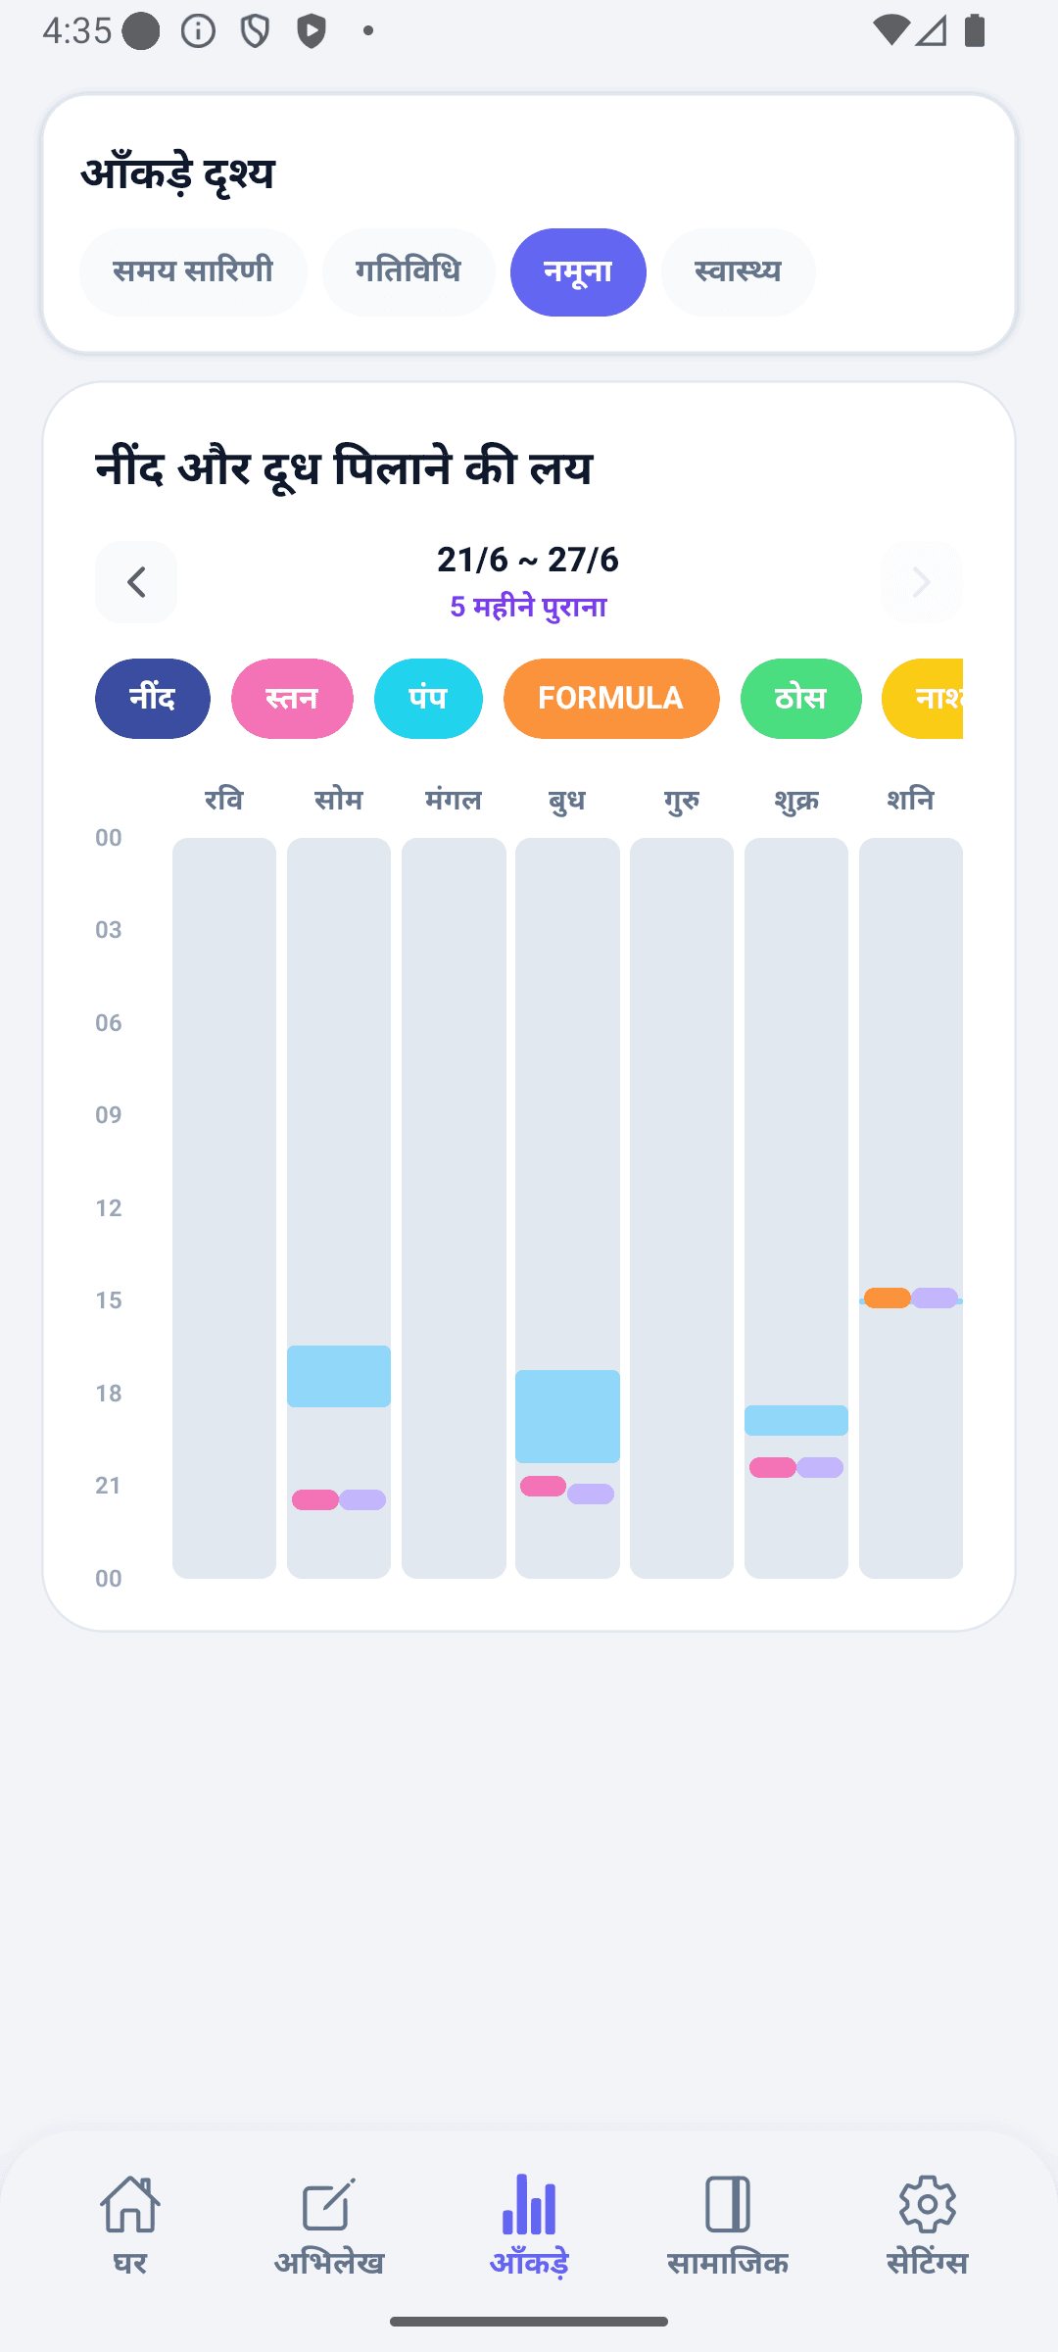Open the सामाजिक social icon
The width and height of the screenshot is (1058, 2352).
click(728, 2204)
